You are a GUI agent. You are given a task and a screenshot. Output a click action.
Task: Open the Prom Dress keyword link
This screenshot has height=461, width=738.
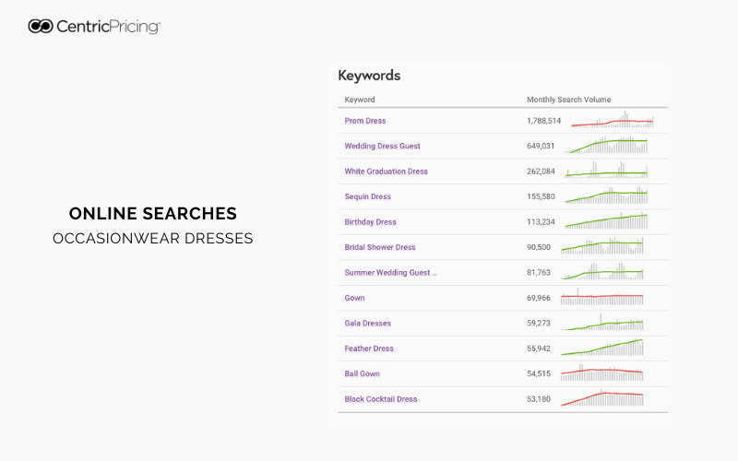click(364, 121)
